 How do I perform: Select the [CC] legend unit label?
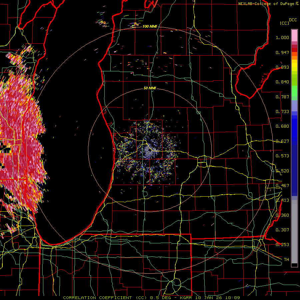pos(285,23)
